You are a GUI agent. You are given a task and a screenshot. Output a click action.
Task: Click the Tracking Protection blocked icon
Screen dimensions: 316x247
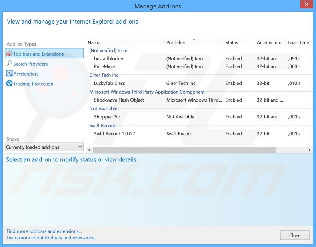click(9, 84)
